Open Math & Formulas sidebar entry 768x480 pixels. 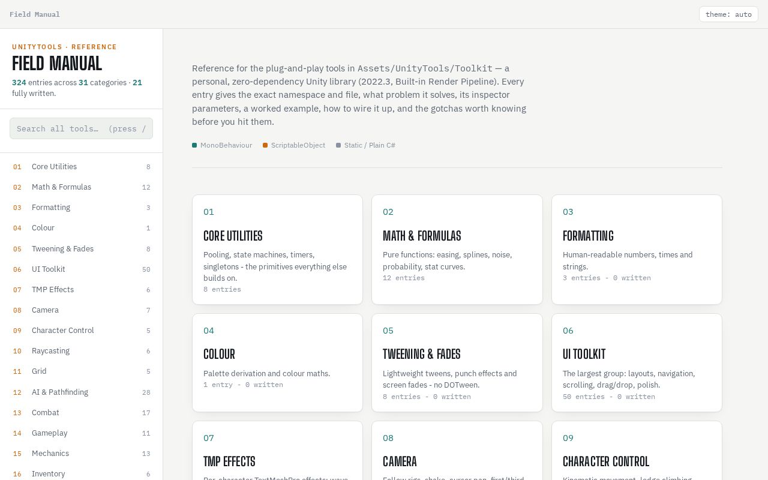coord(81,187)
